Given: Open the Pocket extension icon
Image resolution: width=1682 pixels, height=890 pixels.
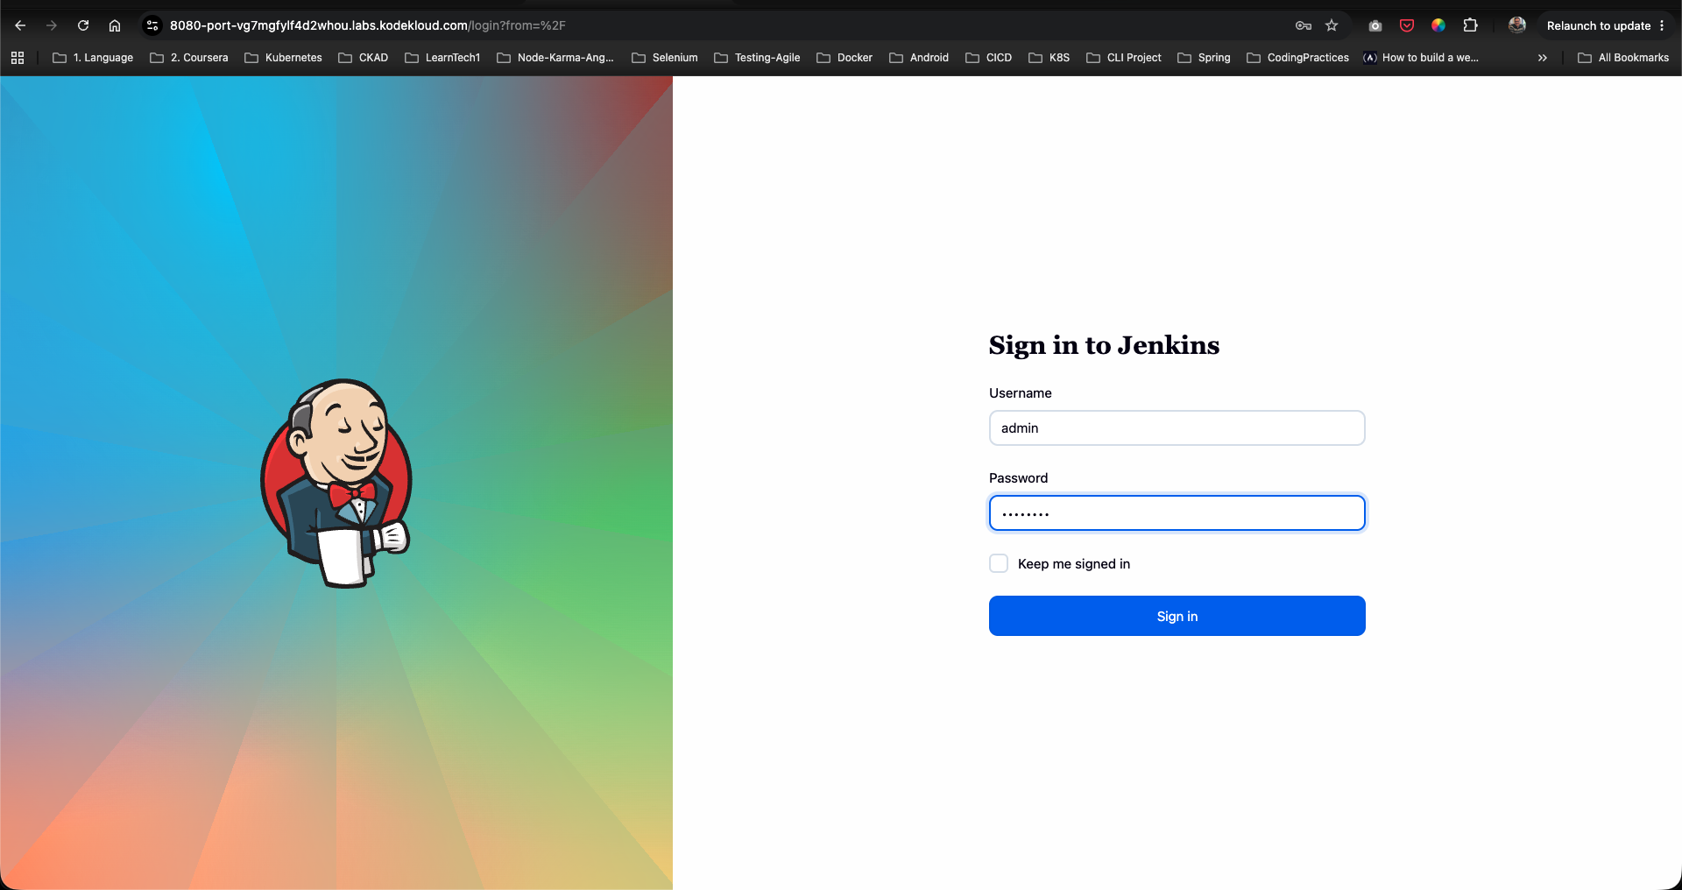Looking at the screenshot, I should pyautogui.click(x=1407, y=25).
